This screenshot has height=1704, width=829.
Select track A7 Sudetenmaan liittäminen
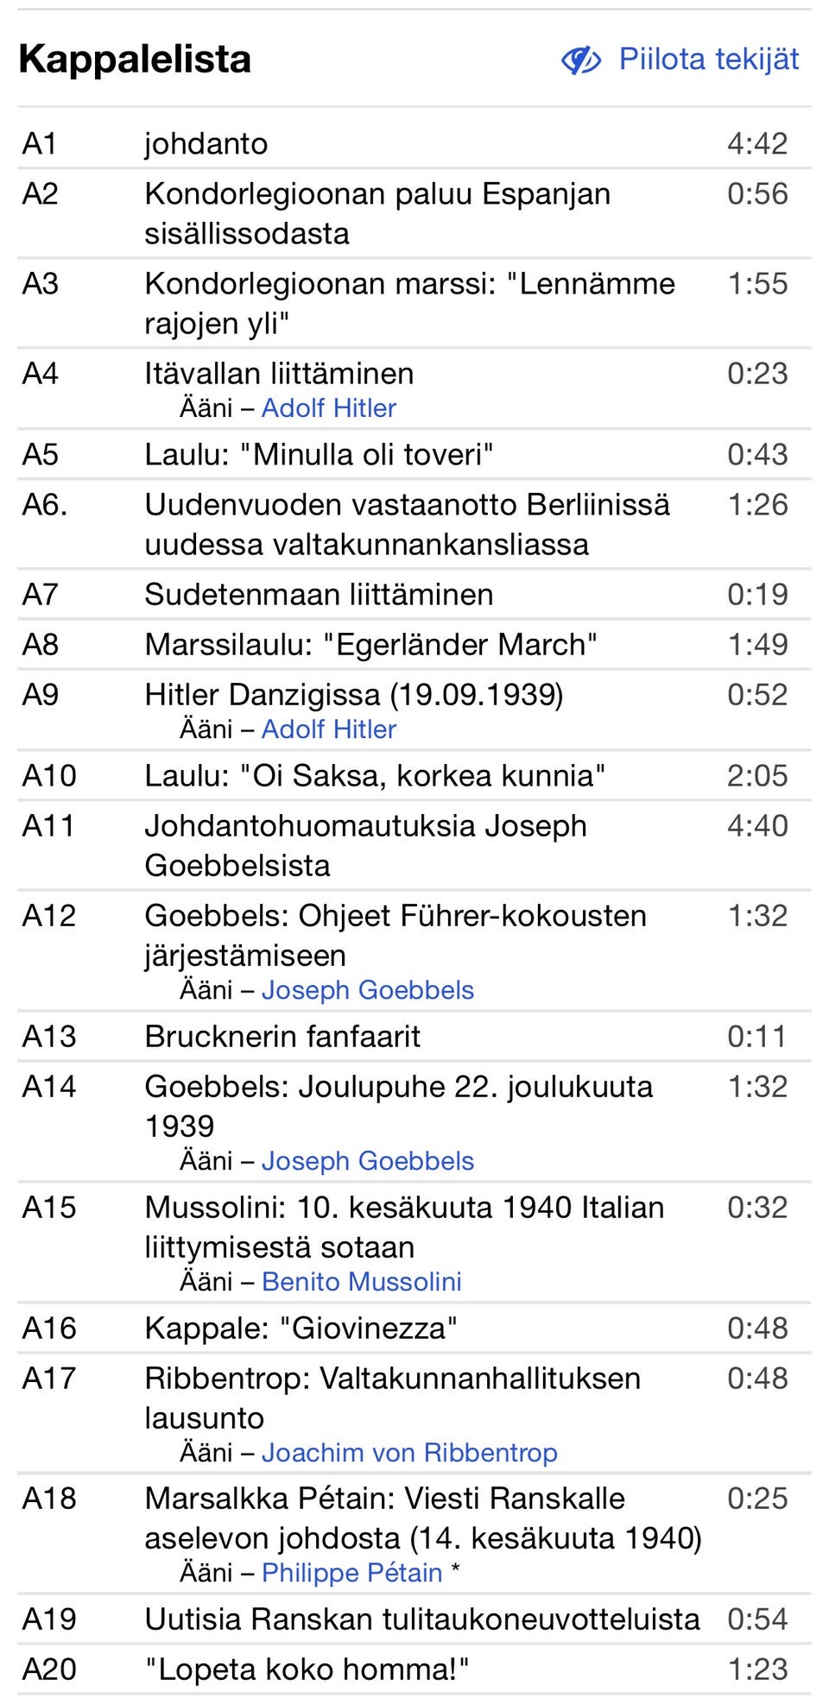319,594
